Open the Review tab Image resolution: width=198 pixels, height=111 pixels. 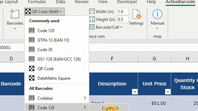point(82,2)
